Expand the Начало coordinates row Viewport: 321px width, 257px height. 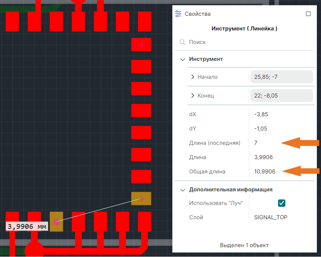click(x=192, y=77)
